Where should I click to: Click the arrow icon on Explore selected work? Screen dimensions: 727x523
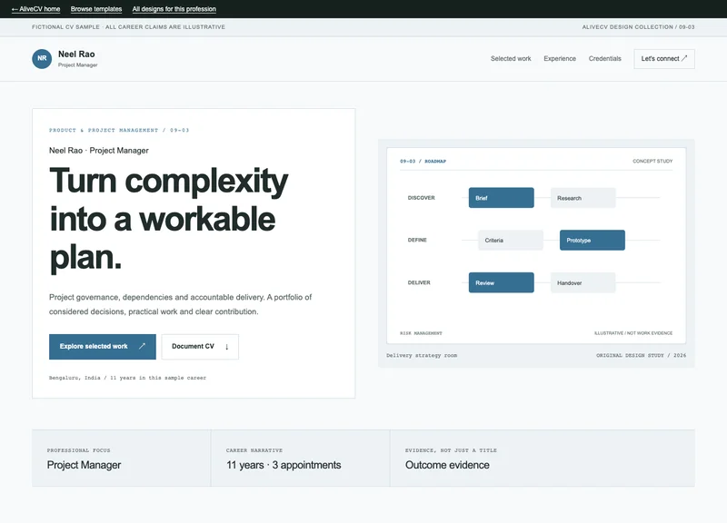point(143,346)
